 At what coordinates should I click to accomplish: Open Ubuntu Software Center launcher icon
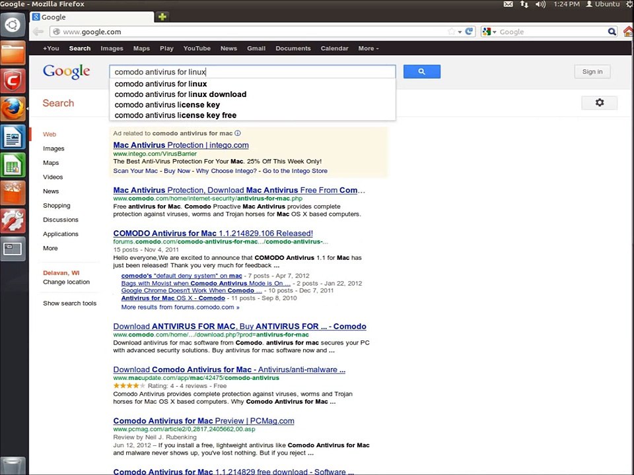click(13, 193)
